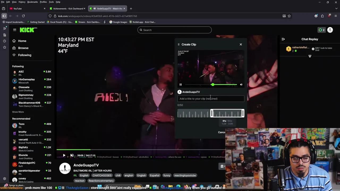Click the clip preview seek slider handle
Image resolution: width=340 pixels, height=191 pixels.
pyautogui.click(x=212, y=85)
